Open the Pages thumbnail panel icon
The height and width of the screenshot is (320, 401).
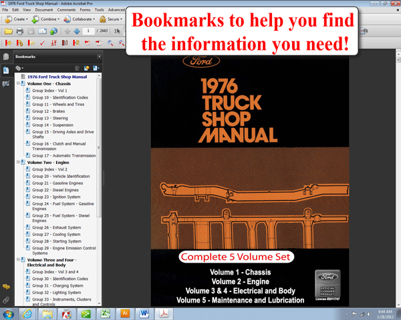[6, 57]
